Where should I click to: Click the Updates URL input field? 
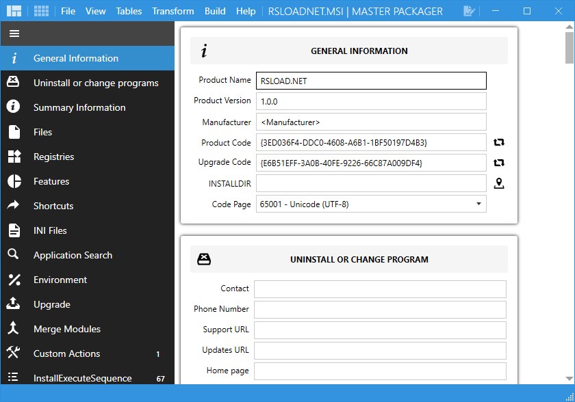click(x=381, y=351)
